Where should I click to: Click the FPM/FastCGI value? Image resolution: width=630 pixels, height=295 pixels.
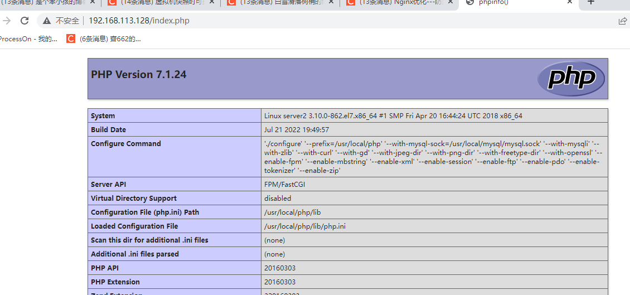pyautogui.click(x=284, y=185)
